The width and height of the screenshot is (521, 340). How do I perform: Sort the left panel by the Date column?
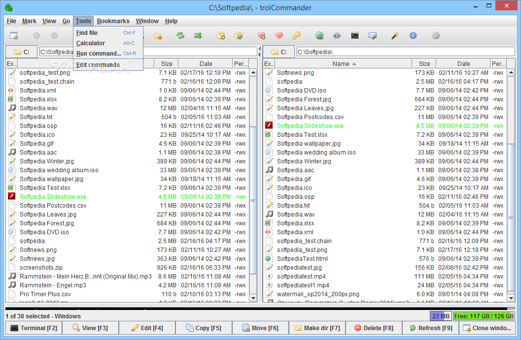(x=206, y=63)
